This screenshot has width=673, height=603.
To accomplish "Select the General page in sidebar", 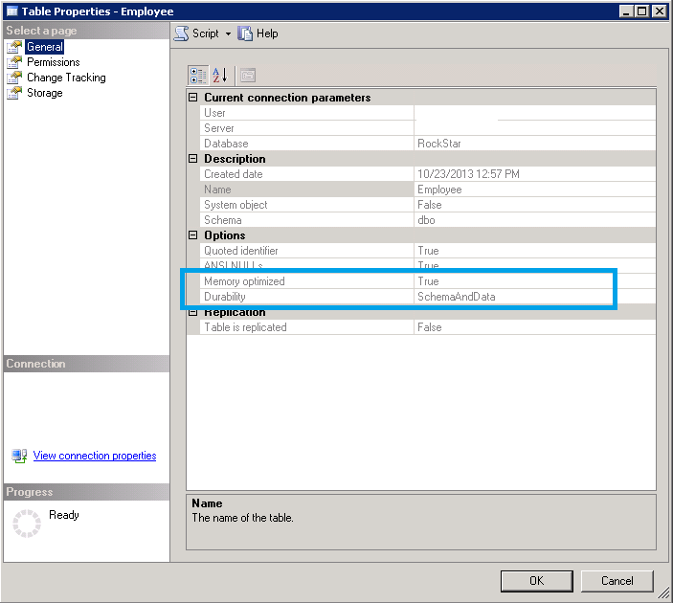I will [x=44, y=47].
